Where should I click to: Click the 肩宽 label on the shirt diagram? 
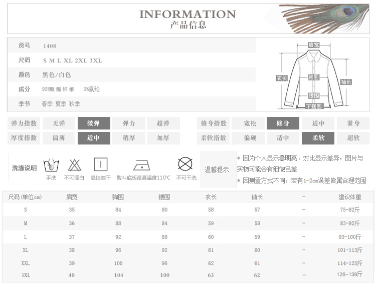point(314,44)
